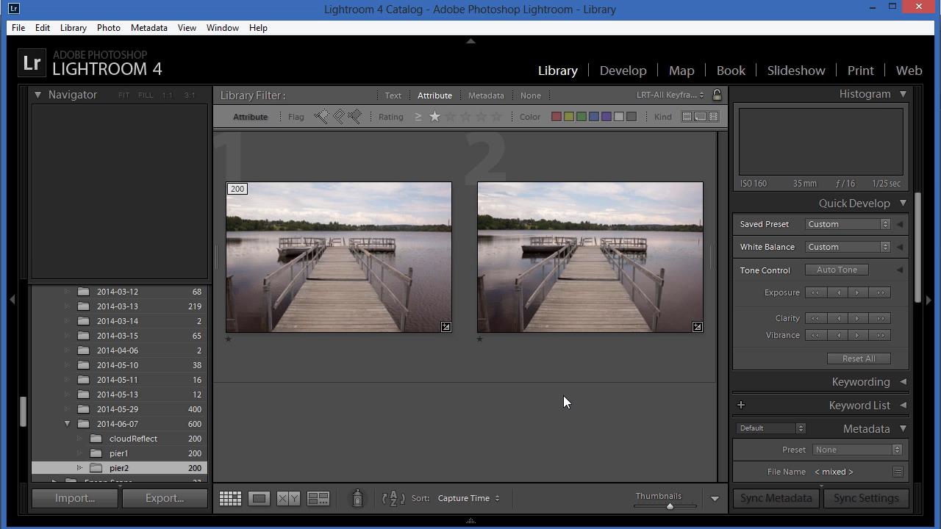This screenshot has width=941, height=529.
Task: Toggle sort direction A-Z icon
Action: pyautogui.click(x=393, y=498)
